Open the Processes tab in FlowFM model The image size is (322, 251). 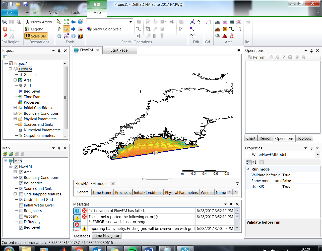123,192
